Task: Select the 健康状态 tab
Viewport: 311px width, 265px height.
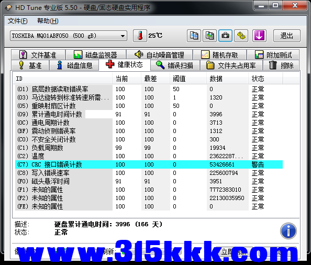Action: (x=125, y=64)
